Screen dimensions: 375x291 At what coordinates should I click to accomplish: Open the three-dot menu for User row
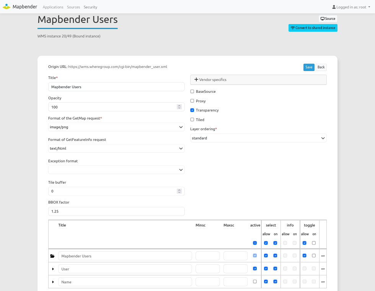[323, 269]
